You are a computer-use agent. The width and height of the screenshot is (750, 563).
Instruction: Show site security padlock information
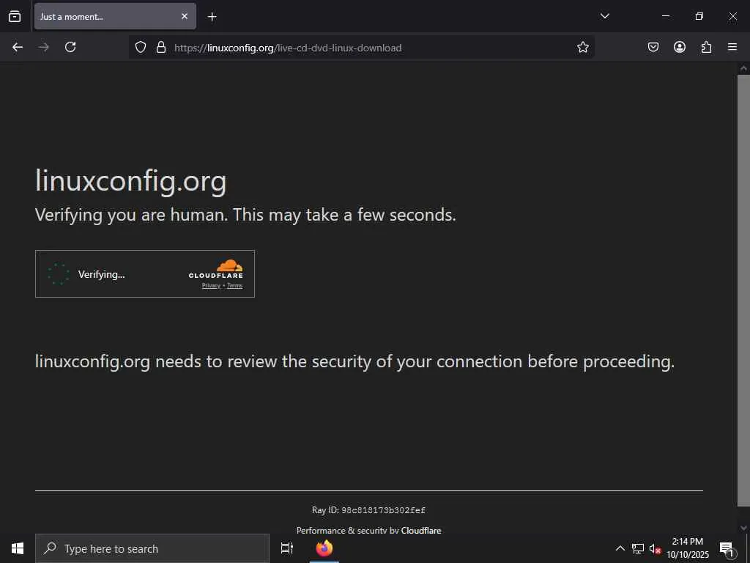click(161, 47)
